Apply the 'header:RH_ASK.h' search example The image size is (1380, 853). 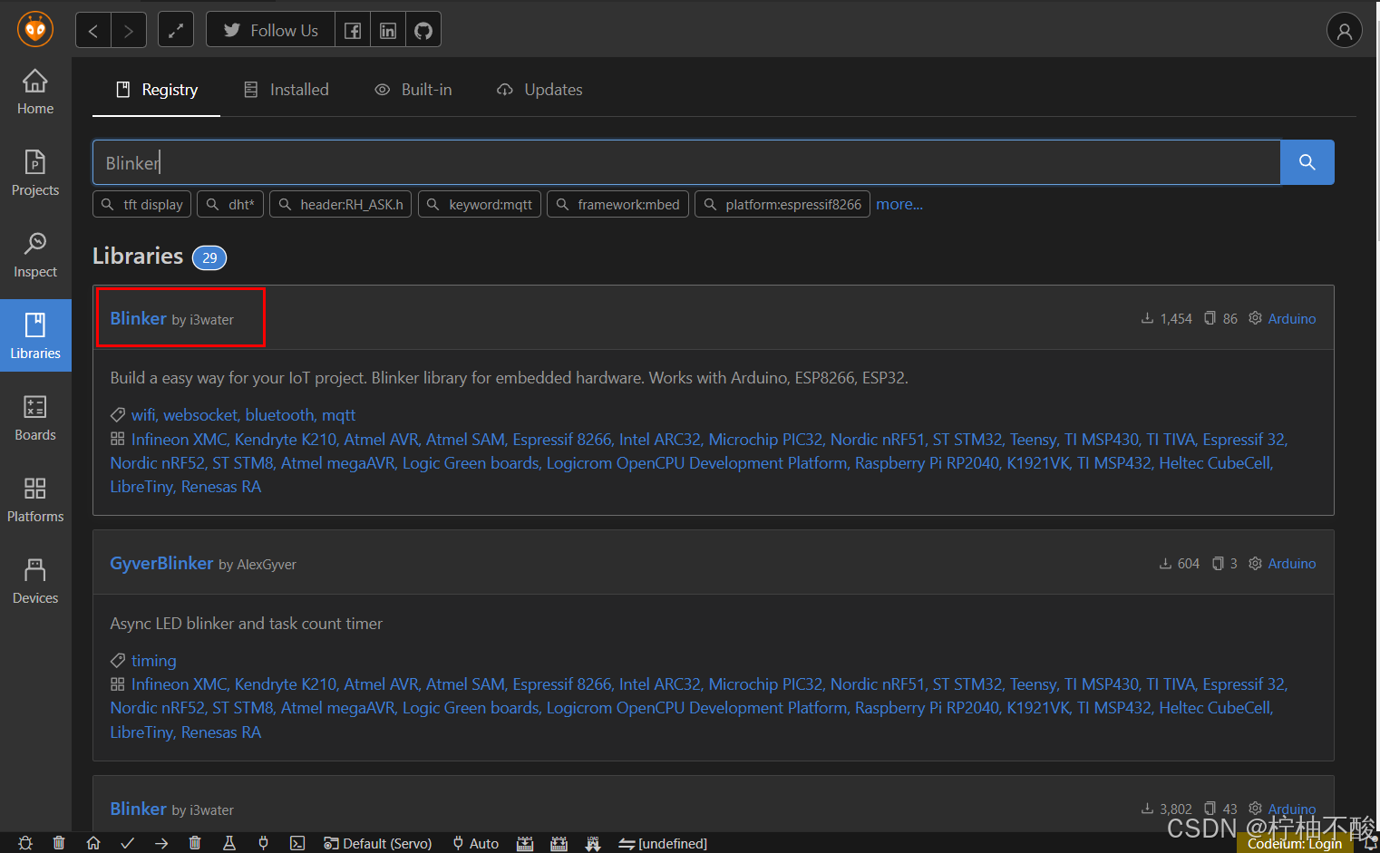pos(341,204)
